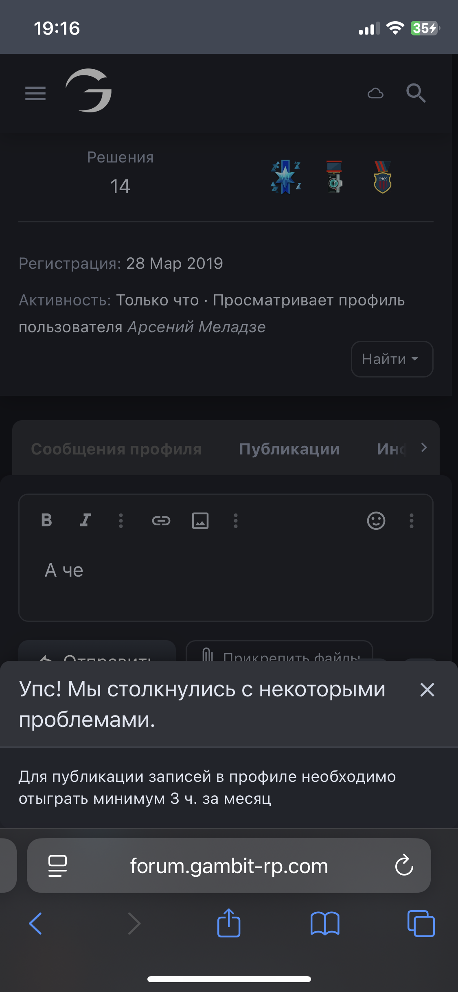Viewport: 458px width, 992px height.
Task: Open Safari bookmarks book icon
Action: (x=324, y=923)
